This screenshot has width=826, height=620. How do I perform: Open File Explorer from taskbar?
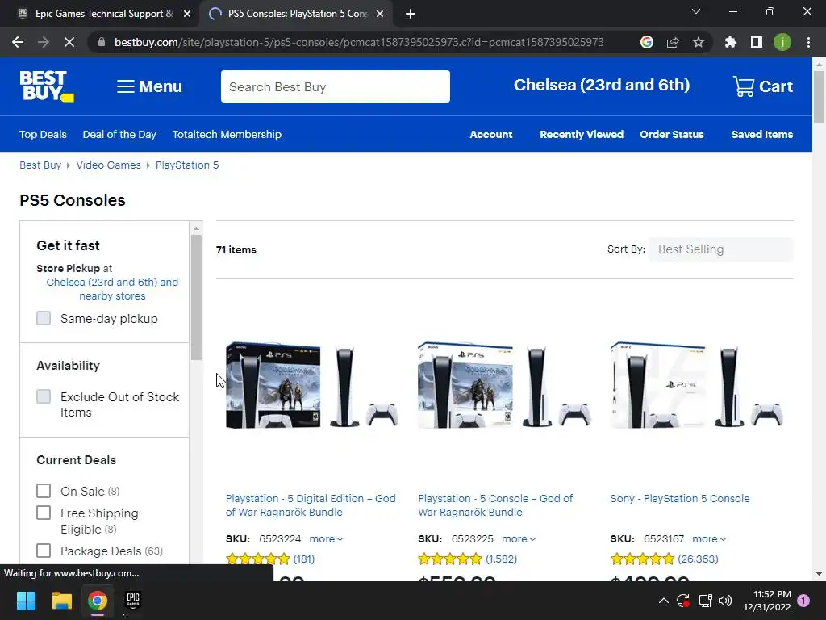tap(61, 600)
